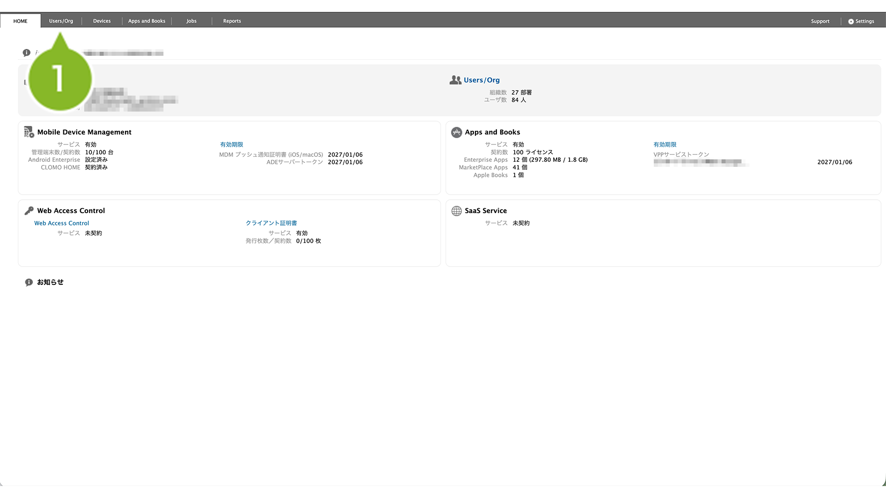Open the blue Web Access Control link
This screenshot has height=498, width=886.
click(61, 223)
